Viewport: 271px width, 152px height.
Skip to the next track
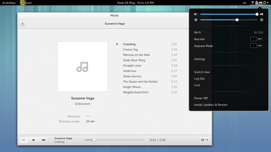tap(43, 140)
